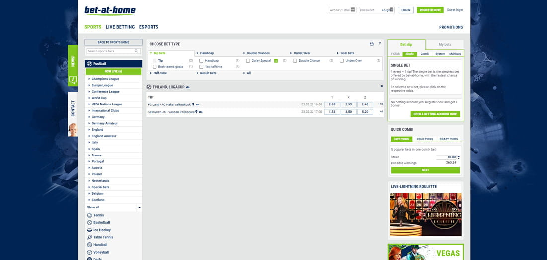Select the System bet slip tab

[440, 54]
